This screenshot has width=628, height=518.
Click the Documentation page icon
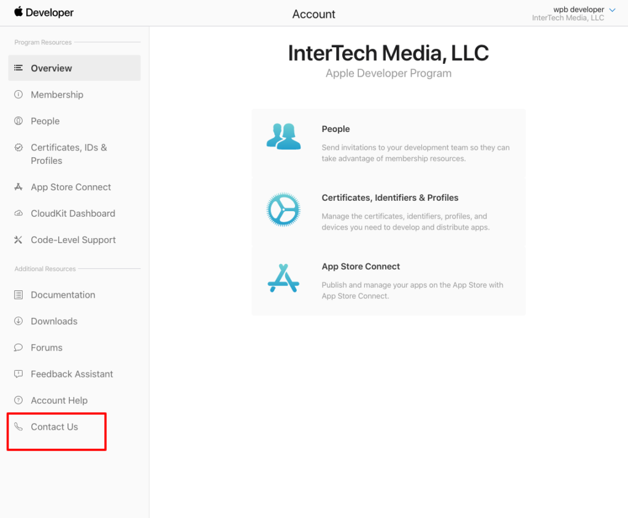tap(18, 295)
